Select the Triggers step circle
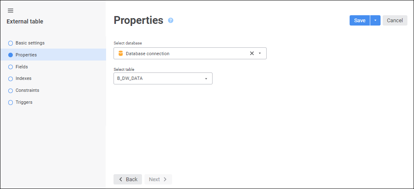 11,103
